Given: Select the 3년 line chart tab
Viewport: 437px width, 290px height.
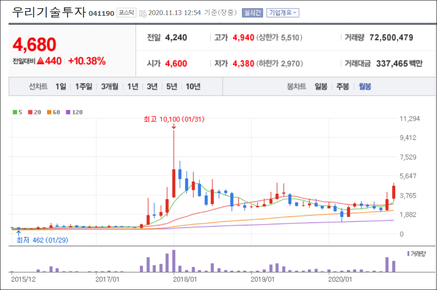Looking at the screenshot, I should click(152, 87).
